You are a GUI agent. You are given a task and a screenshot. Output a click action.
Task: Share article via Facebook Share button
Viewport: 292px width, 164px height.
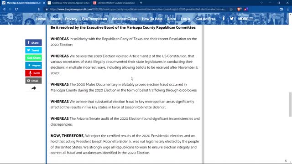(33, 42)
